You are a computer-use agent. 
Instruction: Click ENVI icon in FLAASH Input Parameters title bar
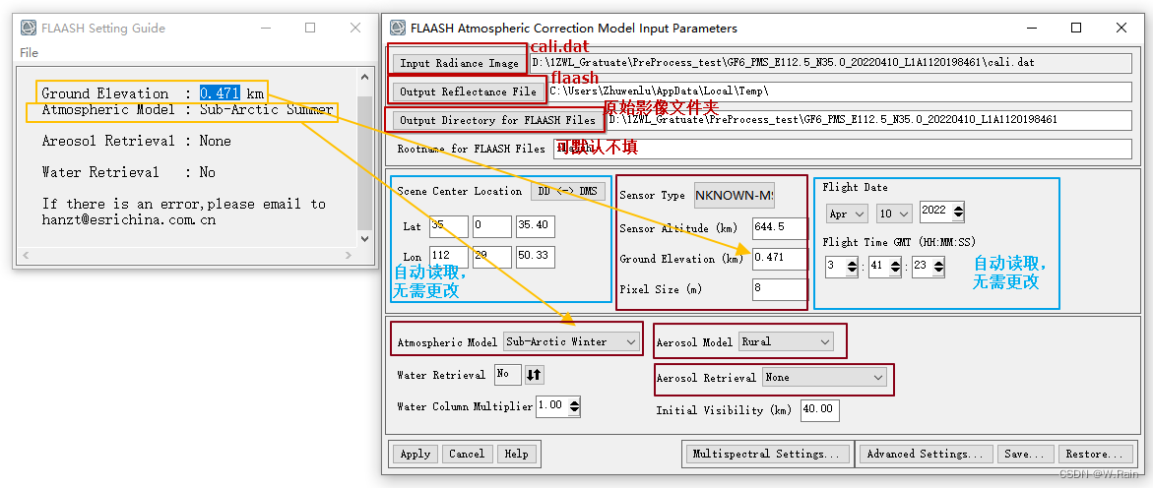pos(397,28)
